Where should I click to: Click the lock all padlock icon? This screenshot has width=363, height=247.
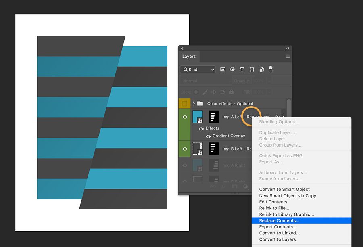pos(232,92)
